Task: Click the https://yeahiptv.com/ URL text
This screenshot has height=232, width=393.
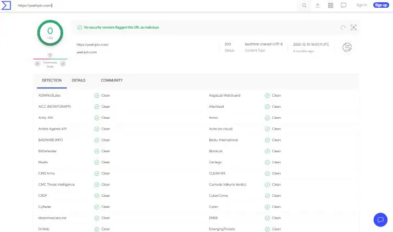Action: (x=92, y=45)
